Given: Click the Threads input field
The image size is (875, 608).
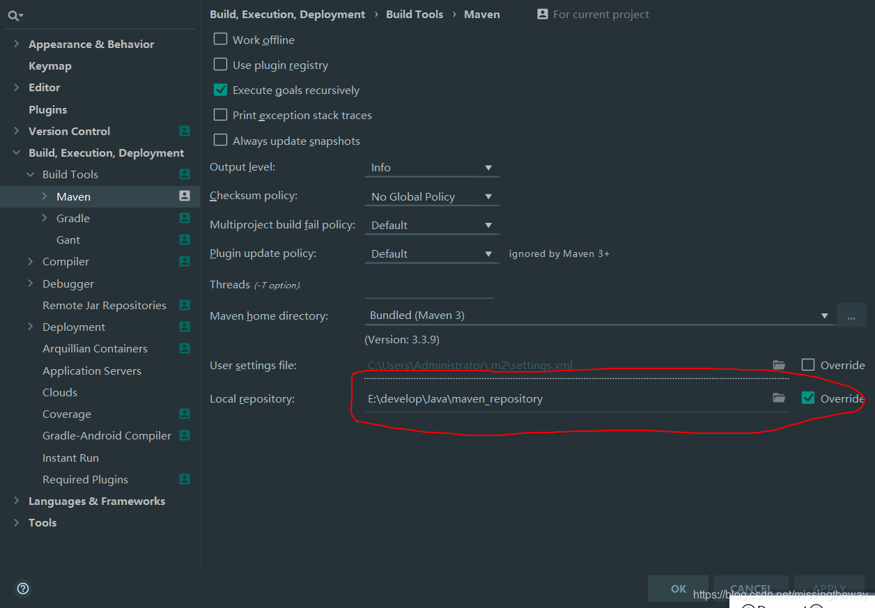Looking at the screenshot, I should tap(429, 286).
